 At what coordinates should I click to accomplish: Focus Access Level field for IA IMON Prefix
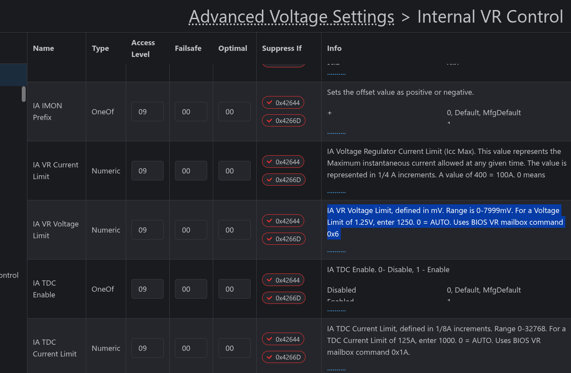pos(148,111)
